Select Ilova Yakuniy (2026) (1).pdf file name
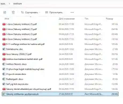Viewport: 123px width, 104px height. [19, 54]
